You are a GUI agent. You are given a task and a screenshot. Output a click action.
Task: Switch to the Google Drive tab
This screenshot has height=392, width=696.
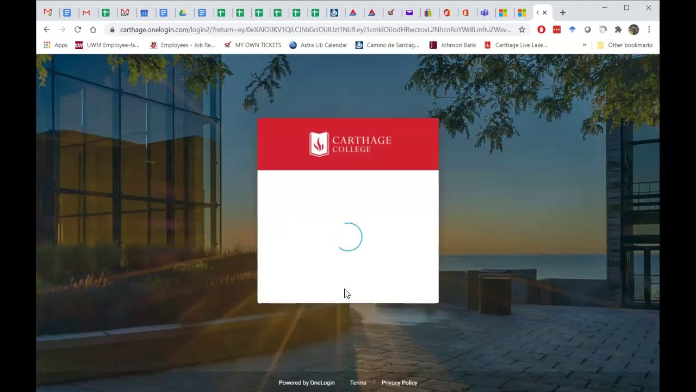pos(183,13)
